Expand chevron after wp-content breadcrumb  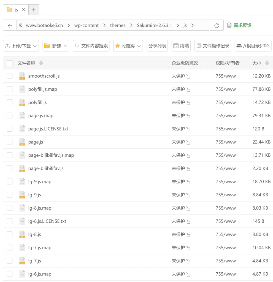pyautogui.click(x=104, y=25)
